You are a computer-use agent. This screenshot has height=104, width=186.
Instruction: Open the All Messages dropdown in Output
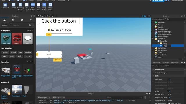[x=44, y=97]
